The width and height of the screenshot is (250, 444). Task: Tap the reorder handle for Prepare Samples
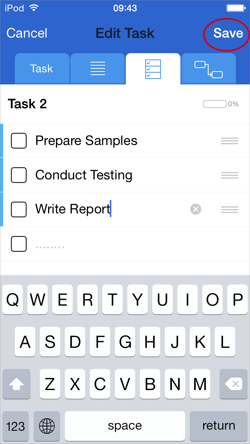pos(229,141)
